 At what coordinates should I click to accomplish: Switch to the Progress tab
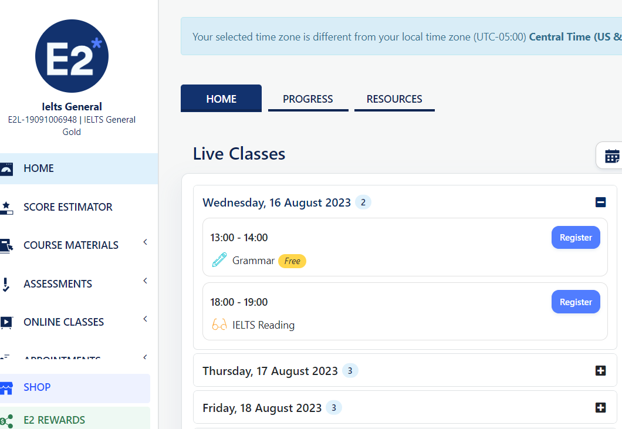307,99
